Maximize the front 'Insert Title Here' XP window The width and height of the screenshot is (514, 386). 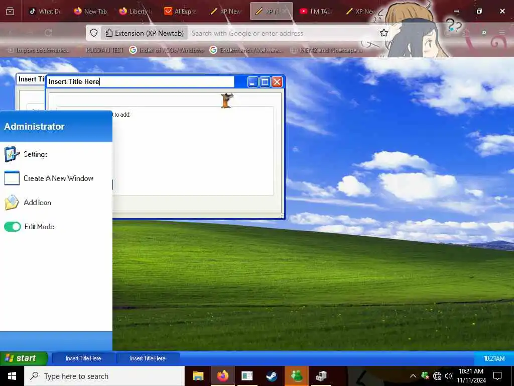(265, 82)
